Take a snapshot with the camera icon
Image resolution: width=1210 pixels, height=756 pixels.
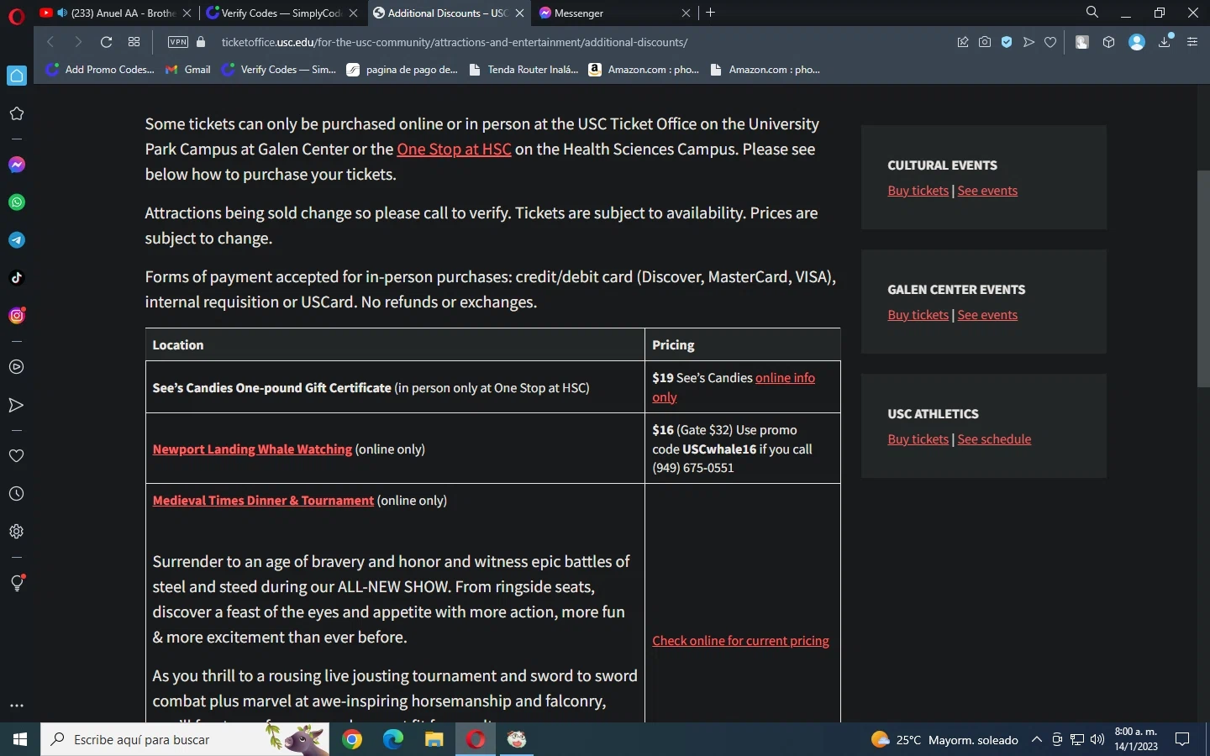coord(985,42)
